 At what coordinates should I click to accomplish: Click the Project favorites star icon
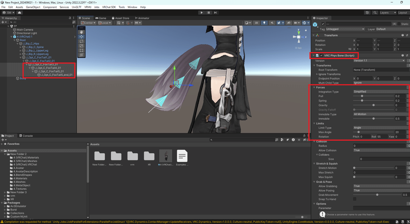(299, 140)
